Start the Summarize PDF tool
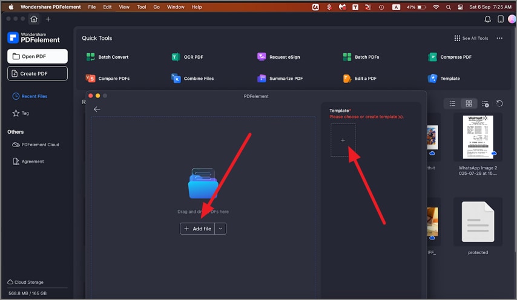The height and width of the screenshot is (300, 517). click(x=280, y=79)
